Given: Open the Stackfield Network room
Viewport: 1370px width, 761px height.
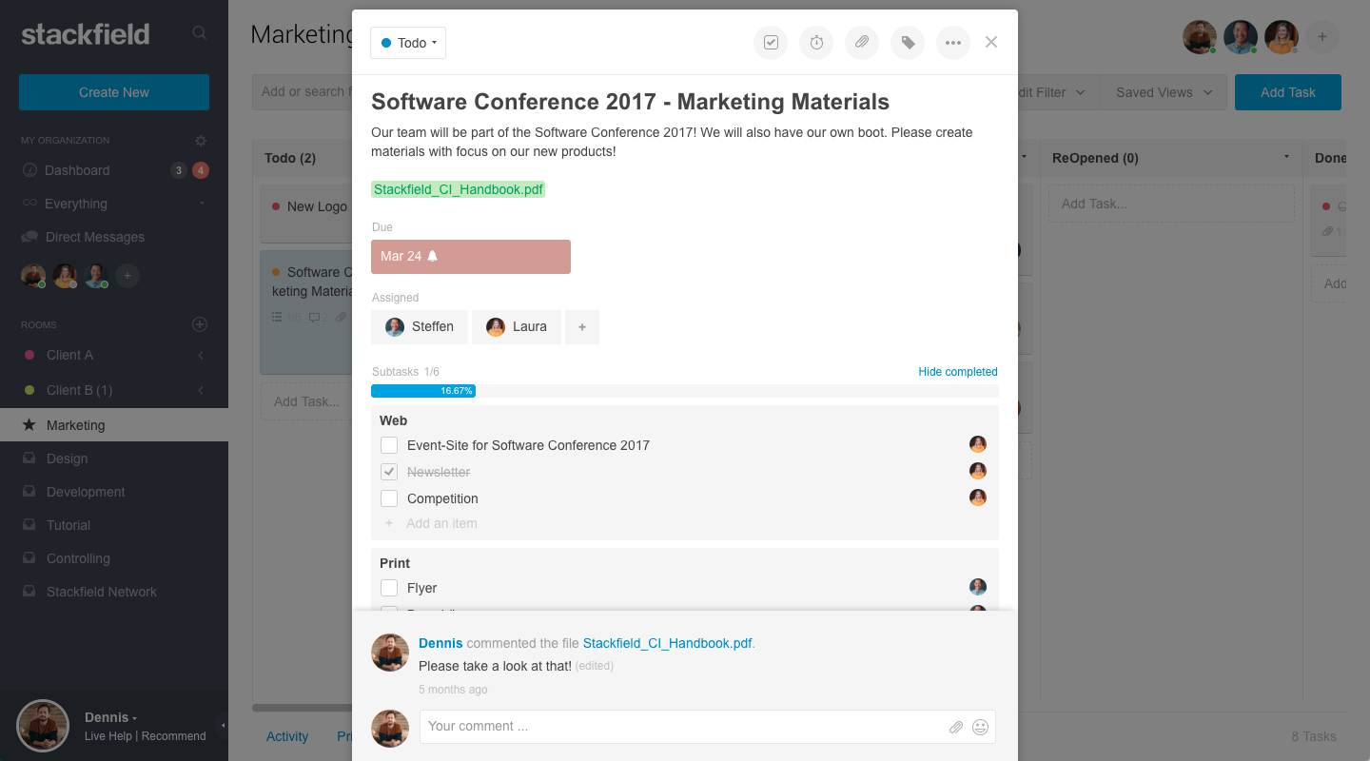Looking at the screenshot, I should pyautogui.click(x=102, y=592).
